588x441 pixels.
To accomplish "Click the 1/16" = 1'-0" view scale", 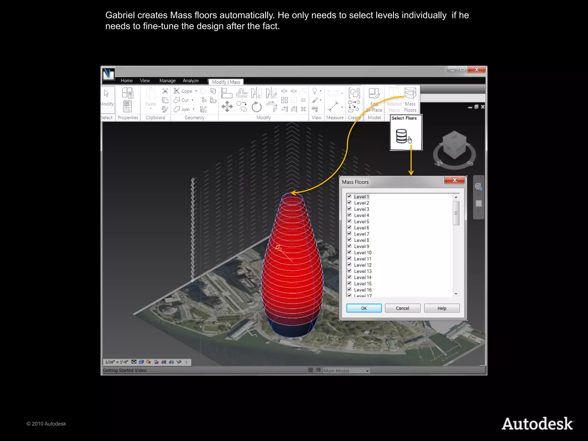I will (x=117, y=362).
